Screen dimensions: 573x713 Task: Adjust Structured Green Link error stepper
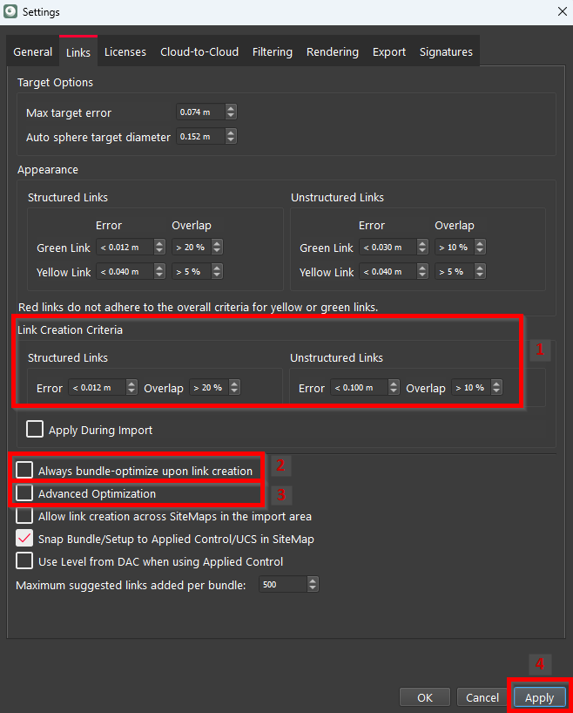159,248
